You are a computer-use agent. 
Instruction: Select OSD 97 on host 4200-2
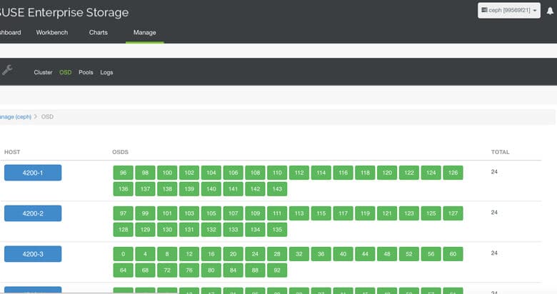124,213
